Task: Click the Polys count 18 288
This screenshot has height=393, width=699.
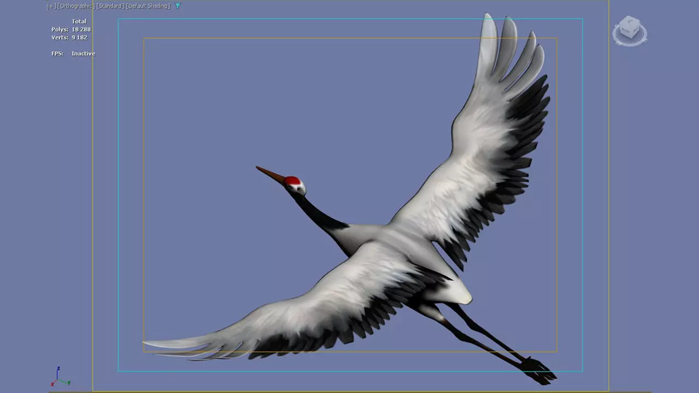Action: 71,29
